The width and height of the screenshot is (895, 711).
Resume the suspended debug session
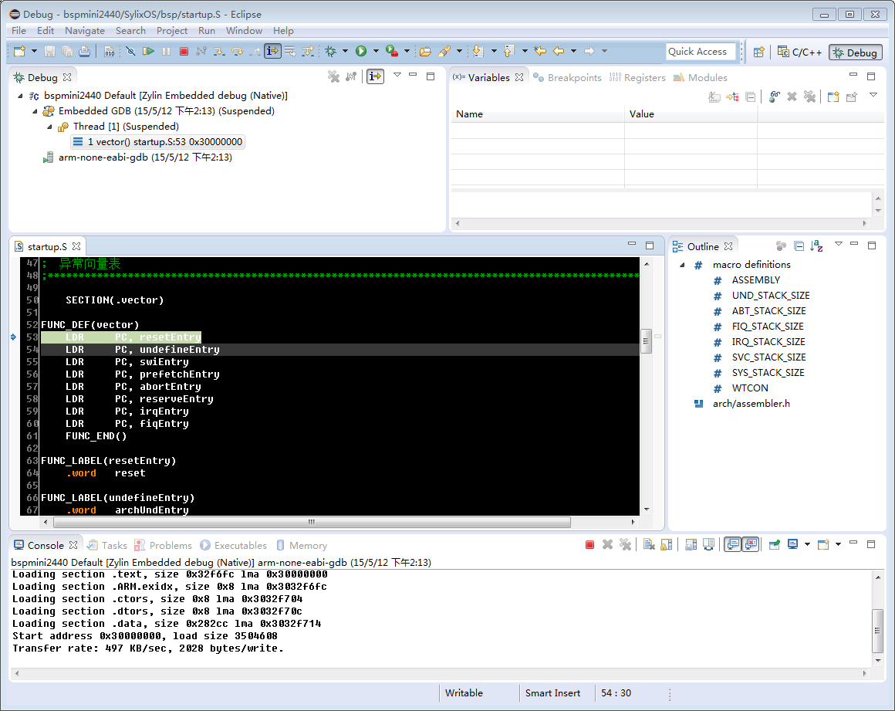coord(148,52)
